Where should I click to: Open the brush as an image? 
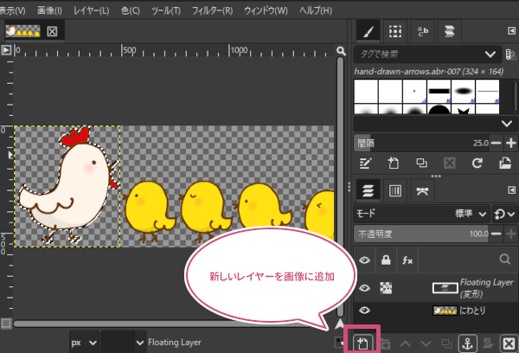tap(505, 163)
